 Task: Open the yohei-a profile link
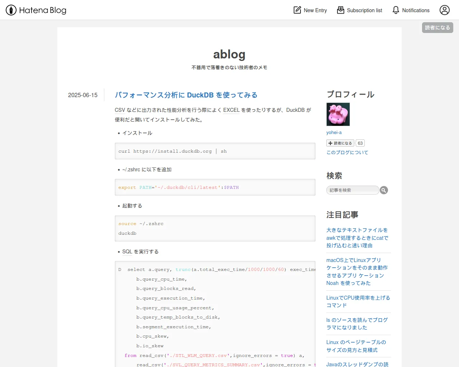point(334,132)
